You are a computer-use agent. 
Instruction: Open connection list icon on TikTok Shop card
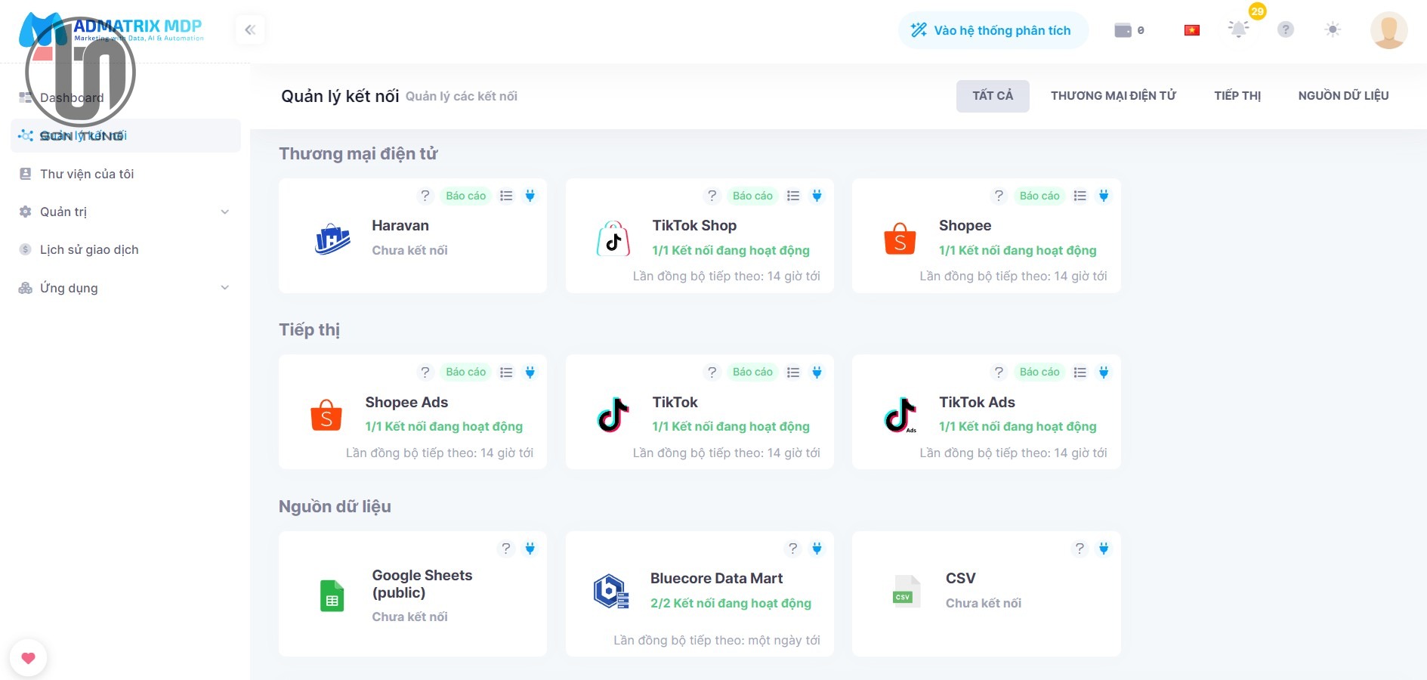click(793, 196)
